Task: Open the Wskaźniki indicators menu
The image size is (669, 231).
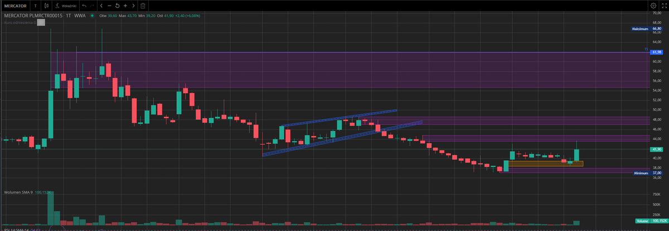Action: (67, 6)
